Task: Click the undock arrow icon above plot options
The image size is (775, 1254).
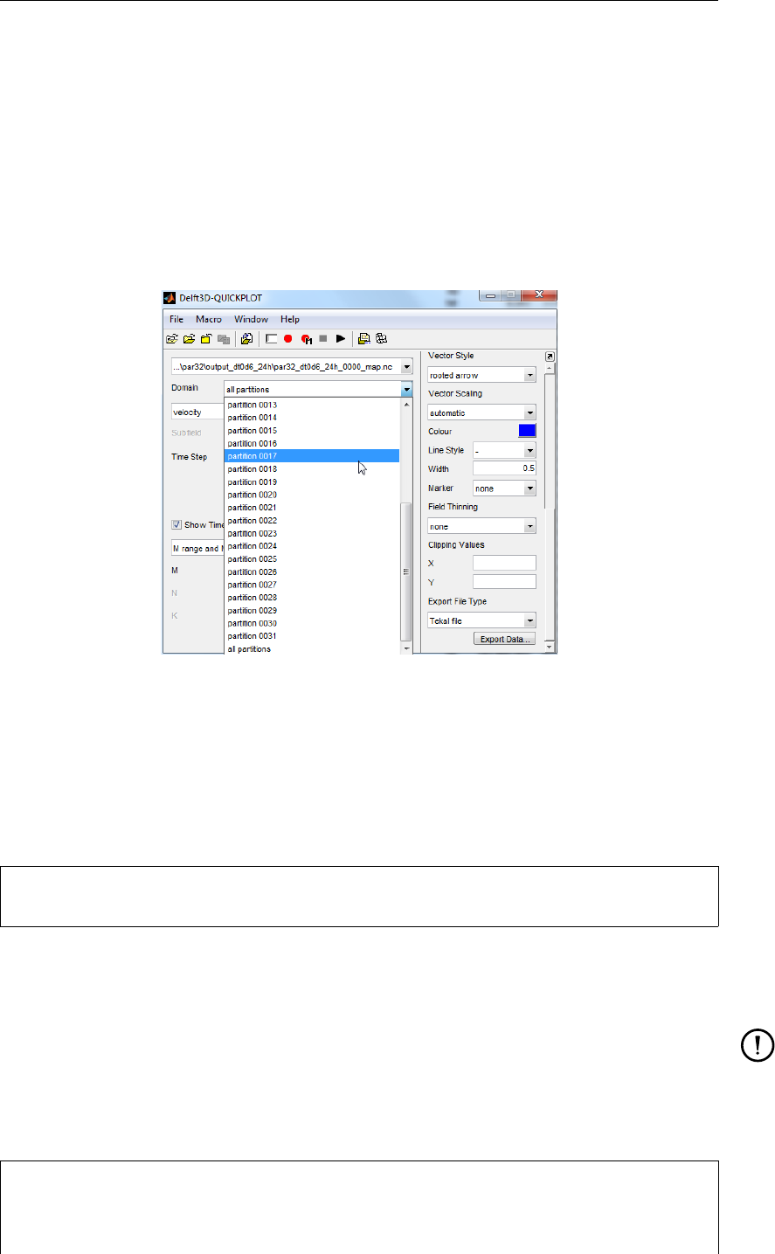Action: click(x=550, y=357)
